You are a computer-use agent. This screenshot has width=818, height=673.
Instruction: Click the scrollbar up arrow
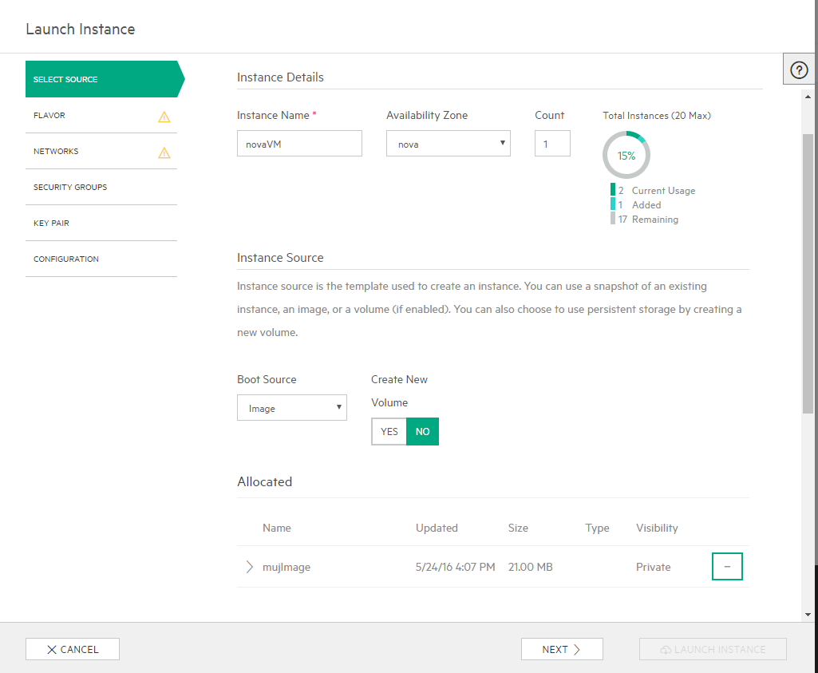coord(808,97)
